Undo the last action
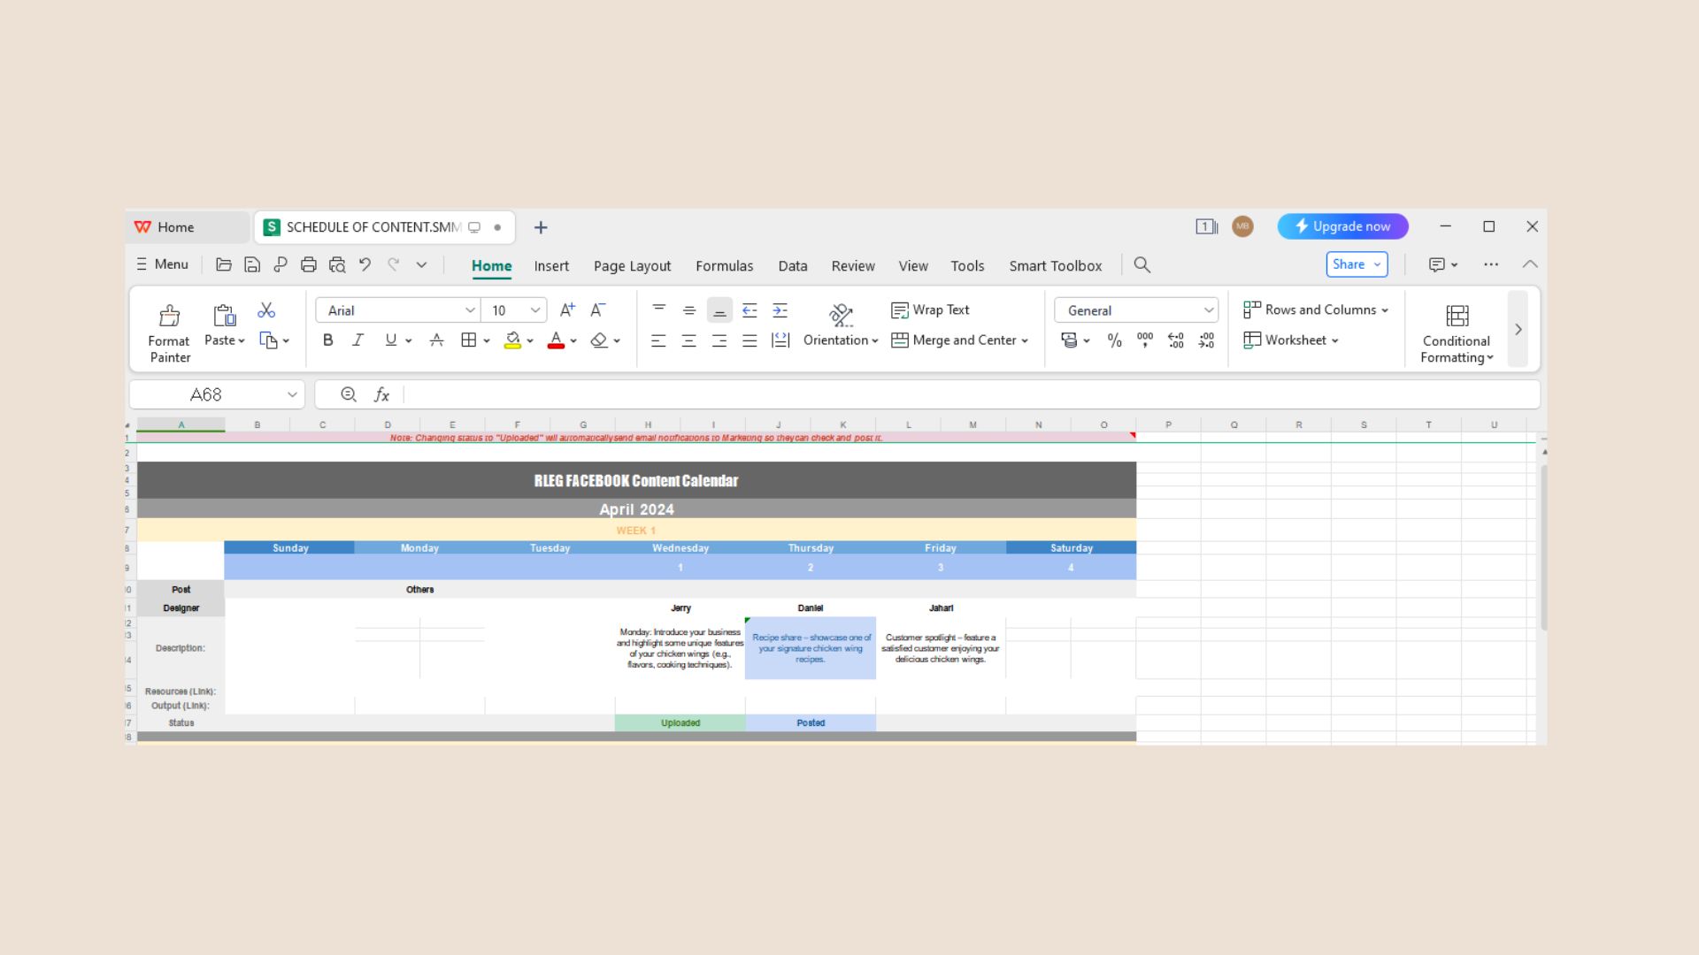The image size is (1699, 955). (365, 264)
